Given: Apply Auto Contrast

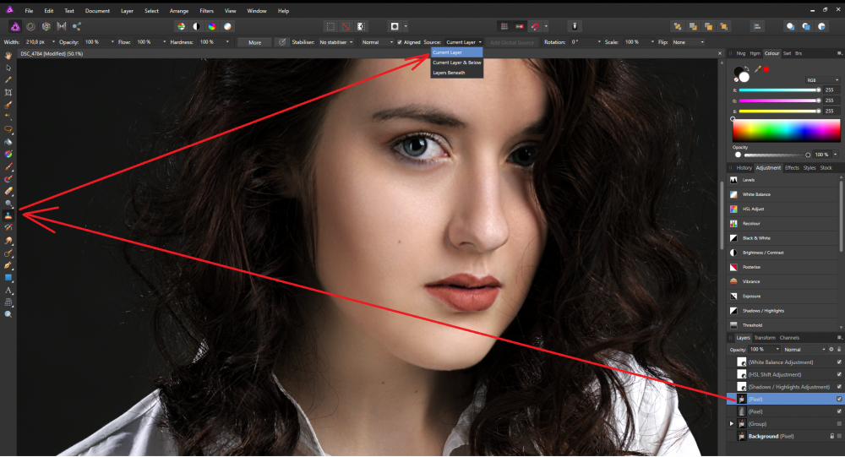Looking at the screenshot, I should coord(196,26).
